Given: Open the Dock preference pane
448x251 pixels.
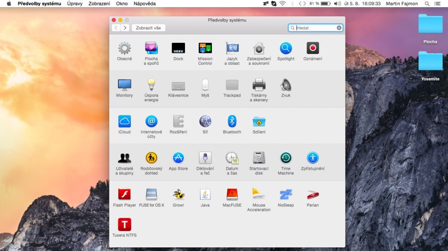Looking at the screenshot, I should pyautogui.click(x=178, y=48).
